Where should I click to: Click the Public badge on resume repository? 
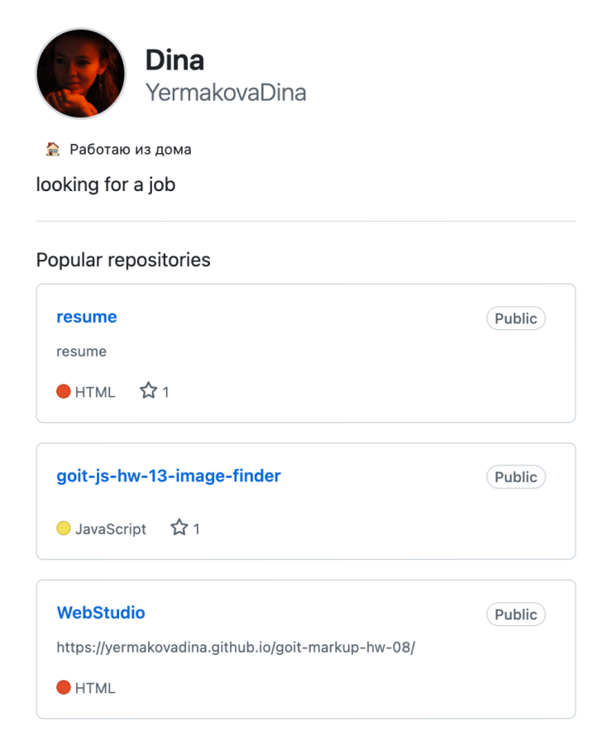pyautogui.click(x=516, y=318)
